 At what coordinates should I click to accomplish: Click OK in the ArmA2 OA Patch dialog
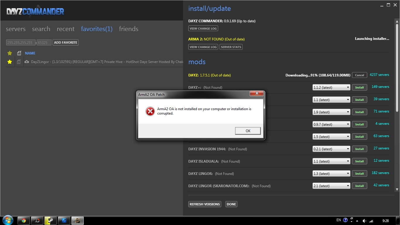[x=248, y=131]
